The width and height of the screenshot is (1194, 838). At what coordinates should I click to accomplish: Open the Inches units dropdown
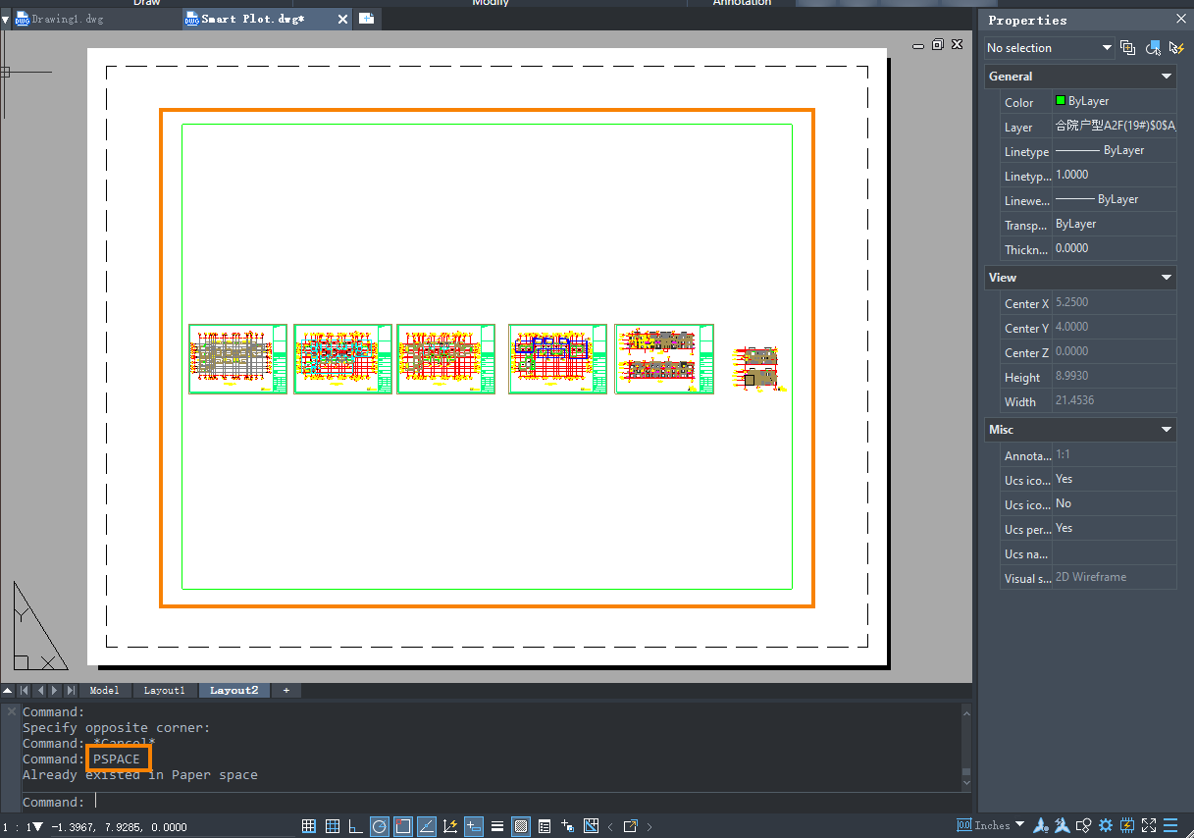coord(1020,824)
